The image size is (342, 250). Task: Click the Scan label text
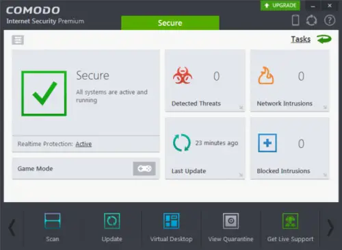pos(53,239)
